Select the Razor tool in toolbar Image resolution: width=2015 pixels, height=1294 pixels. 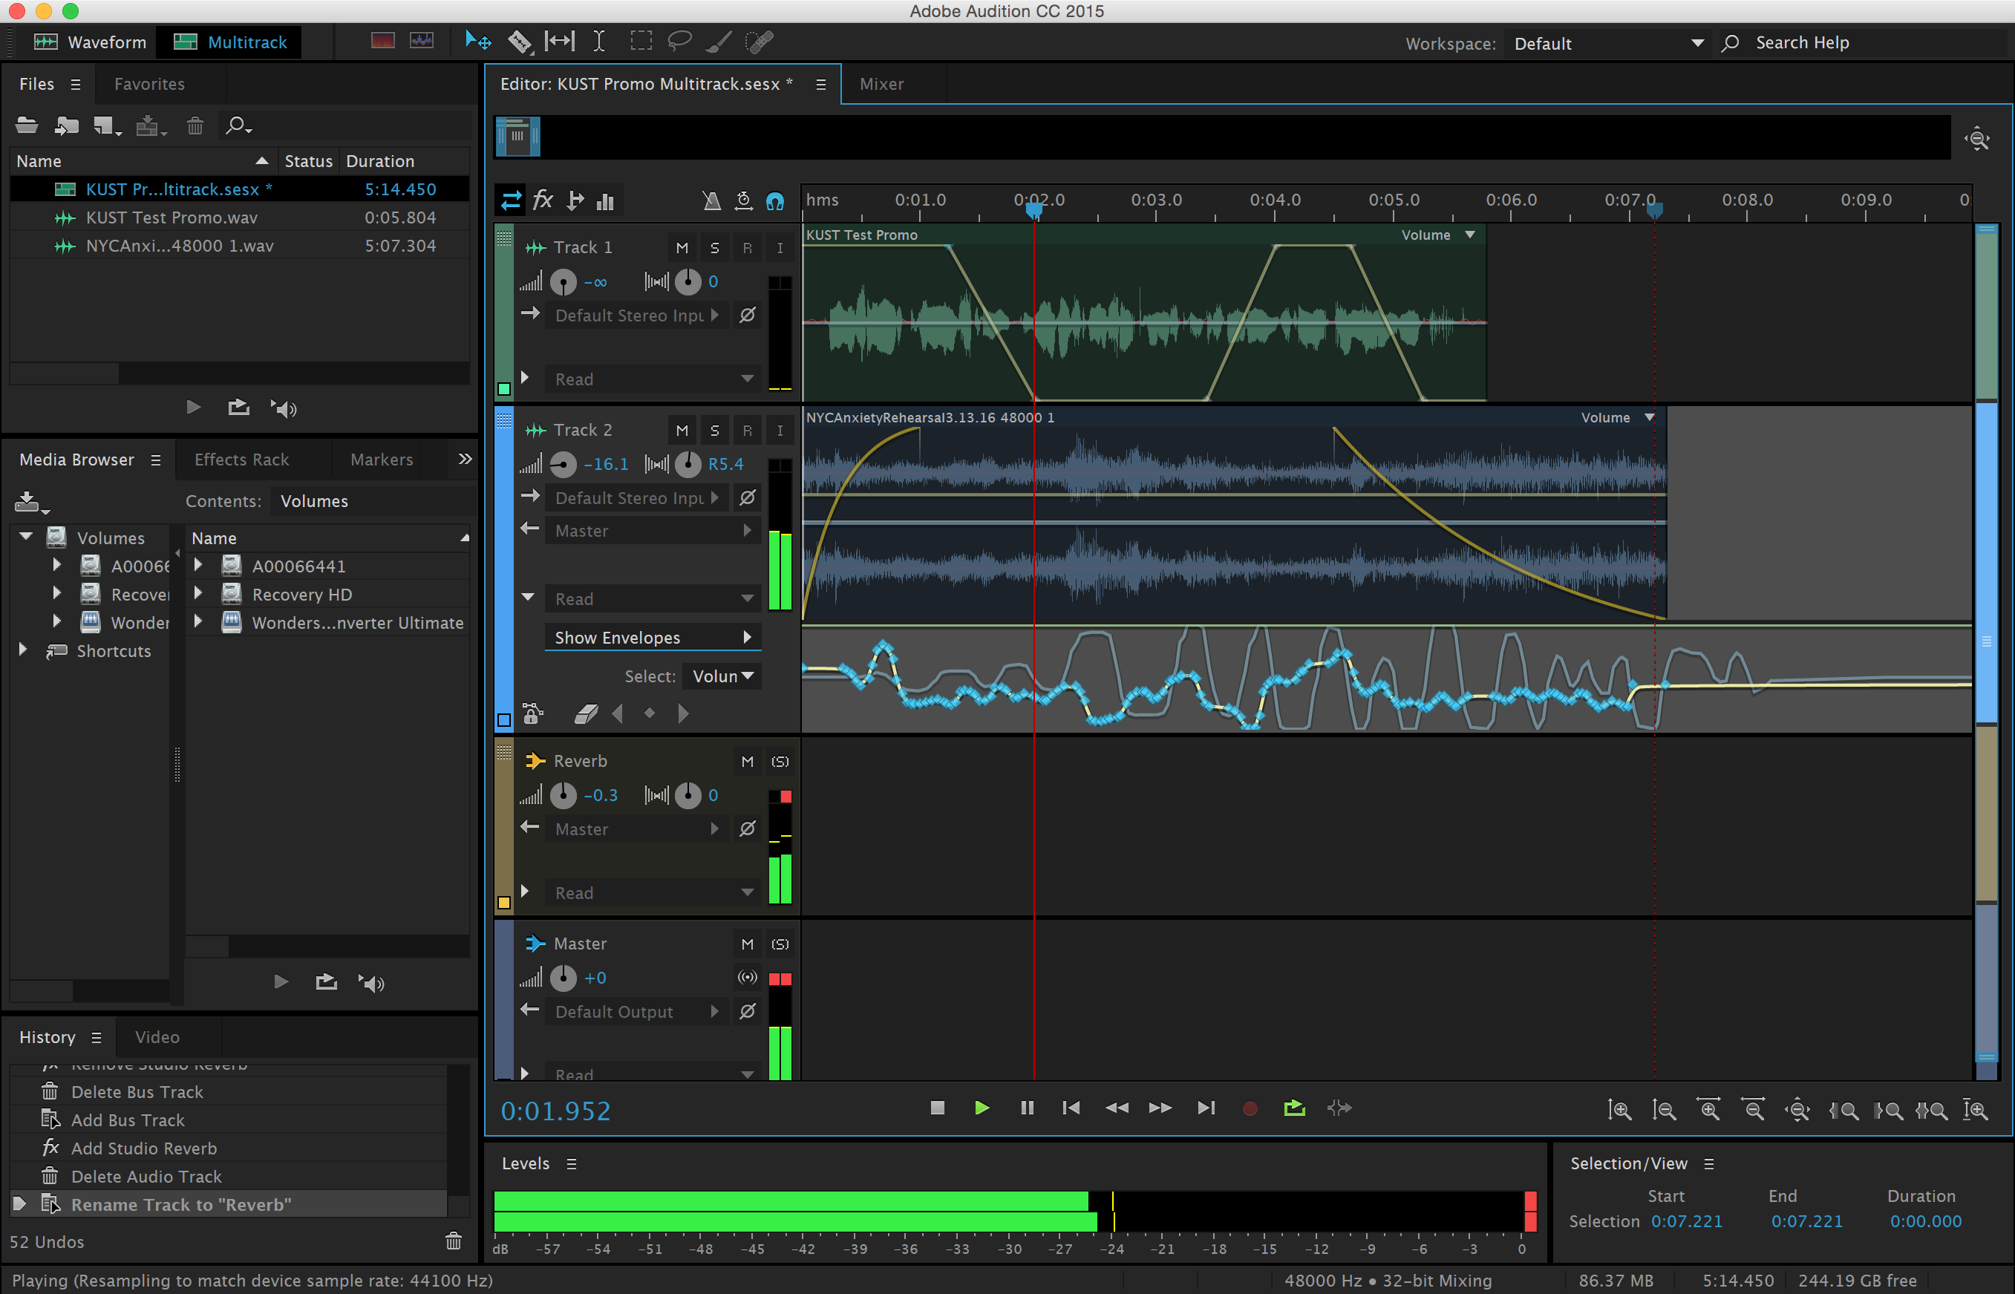(520, 41)
